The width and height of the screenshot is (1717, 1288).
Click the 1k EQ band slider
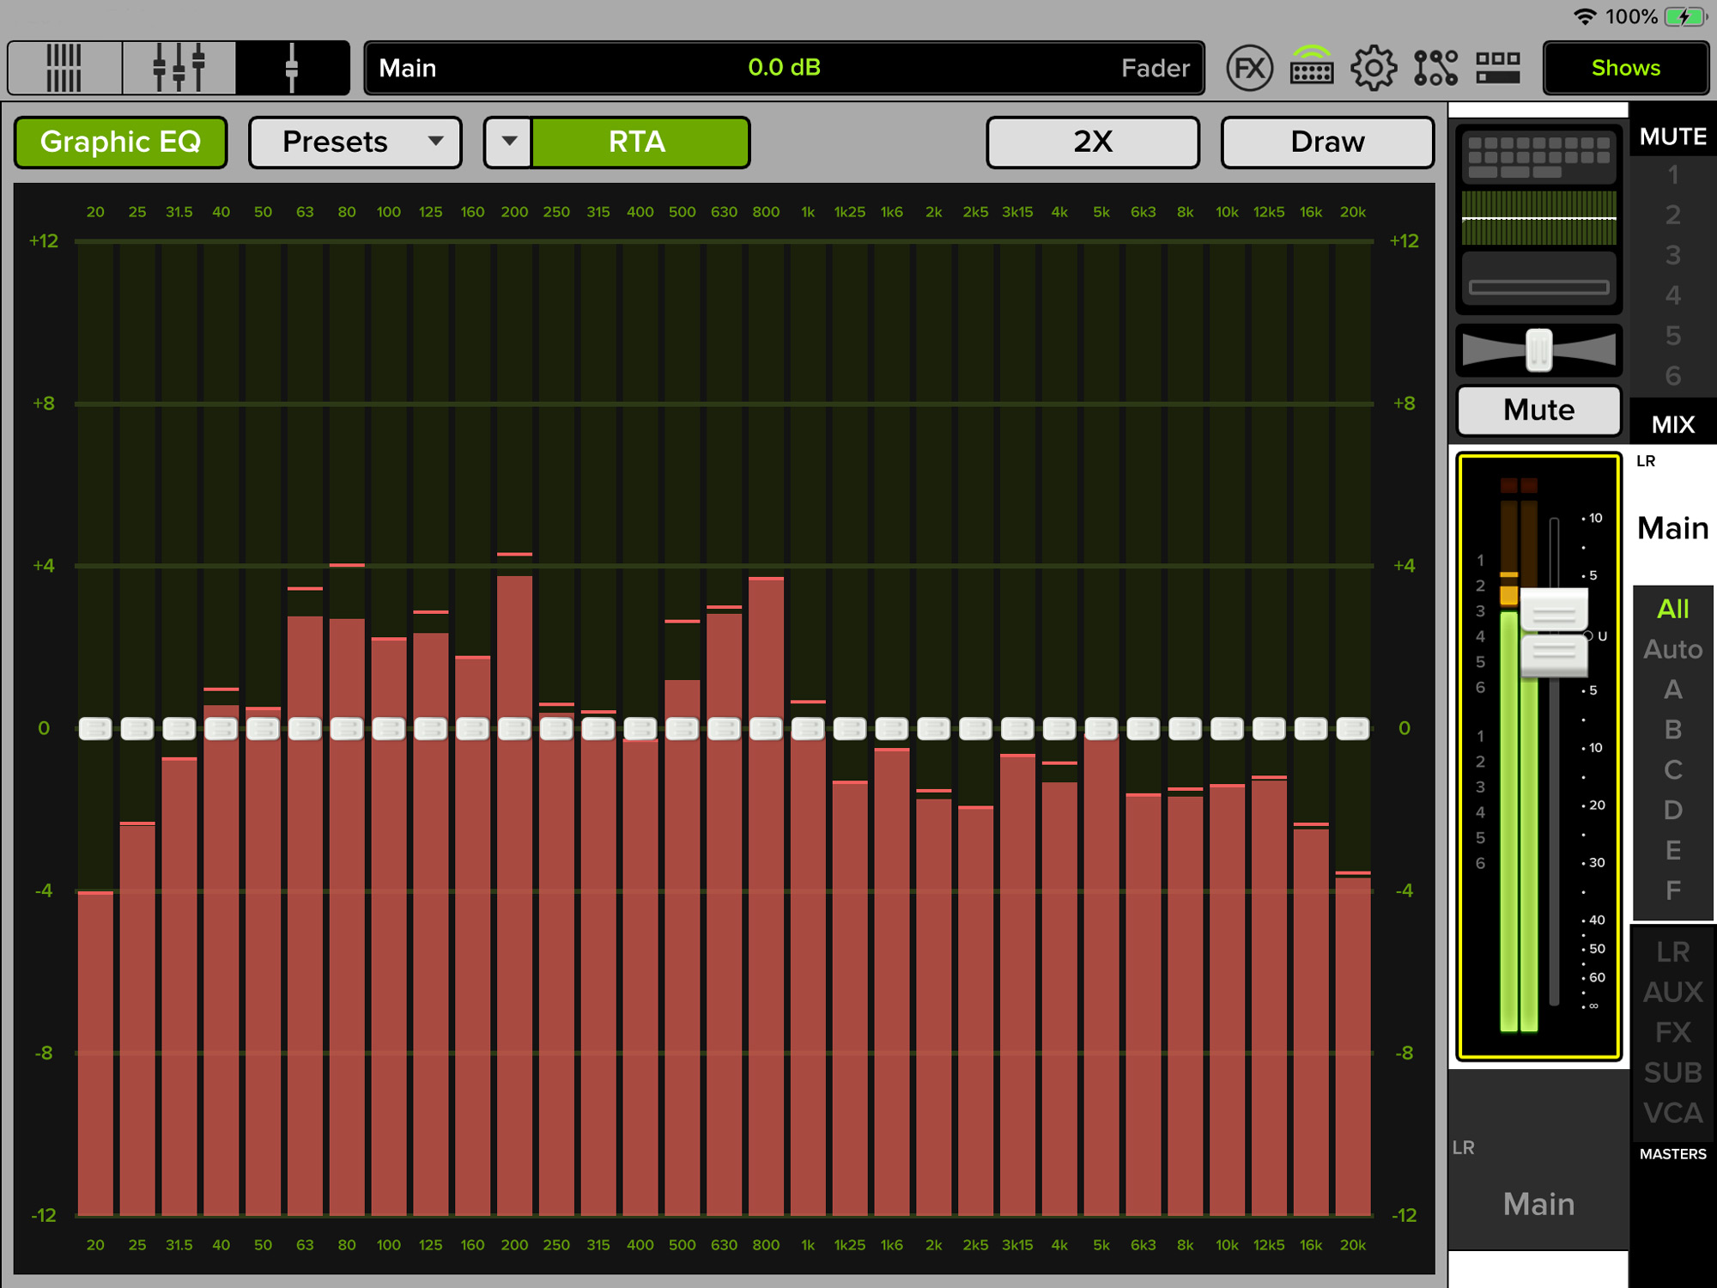pyautogui.click(x=808, y=729)
